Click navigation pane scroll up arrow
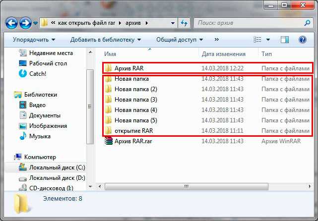This screenshot has width=318, height=221. coord(90,53)
